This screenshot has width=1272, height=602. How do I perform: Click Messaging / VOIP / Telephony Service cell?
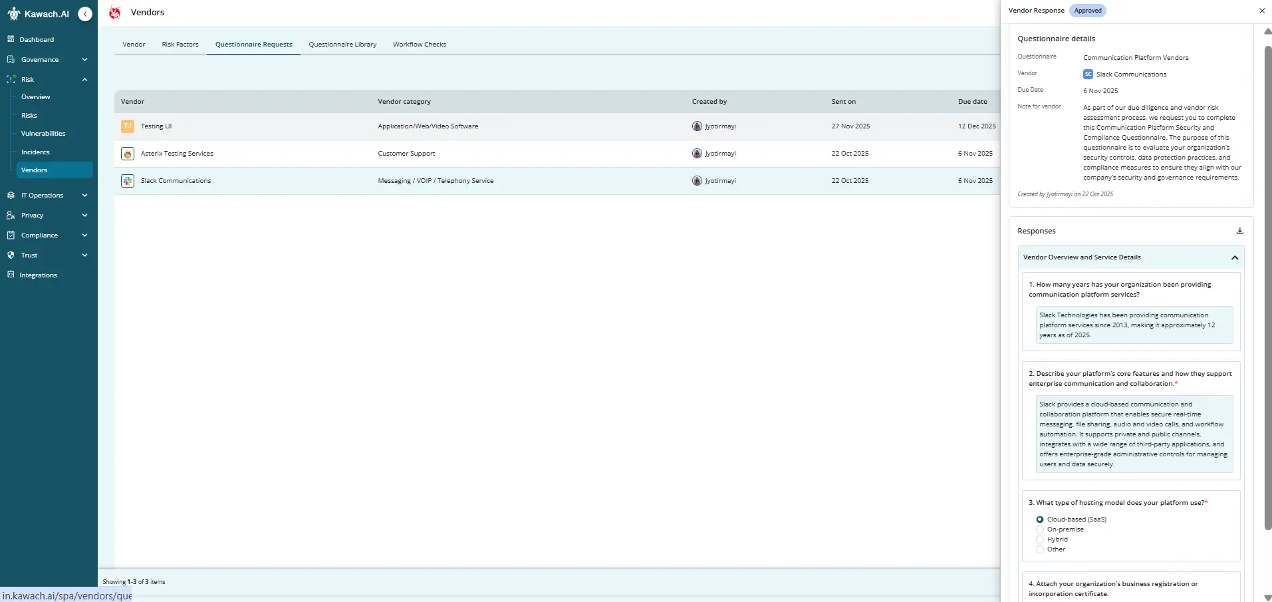coord(436,181)
